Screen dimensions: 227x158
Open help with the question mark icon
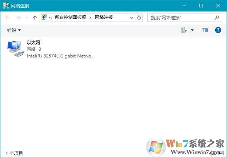pyautogui.click(x=218, y=30)
